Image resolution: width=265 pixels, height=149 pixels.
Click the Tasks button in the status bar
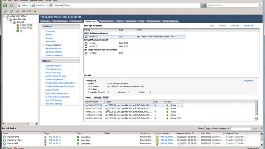pos(8,148)
